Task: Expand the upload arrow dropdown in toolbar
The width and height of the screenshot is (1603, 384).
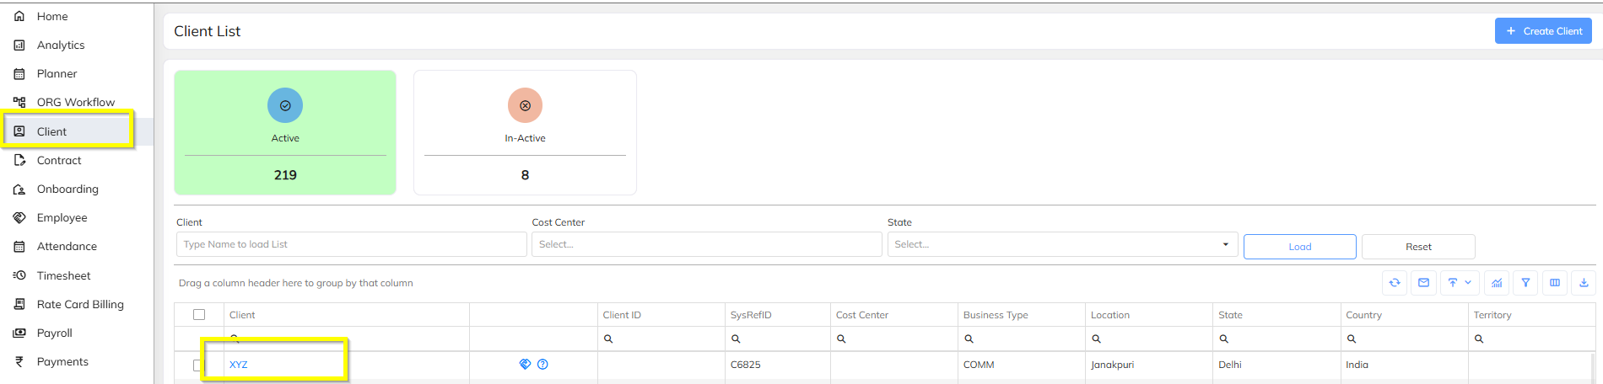Action: tap(1468, 283)
